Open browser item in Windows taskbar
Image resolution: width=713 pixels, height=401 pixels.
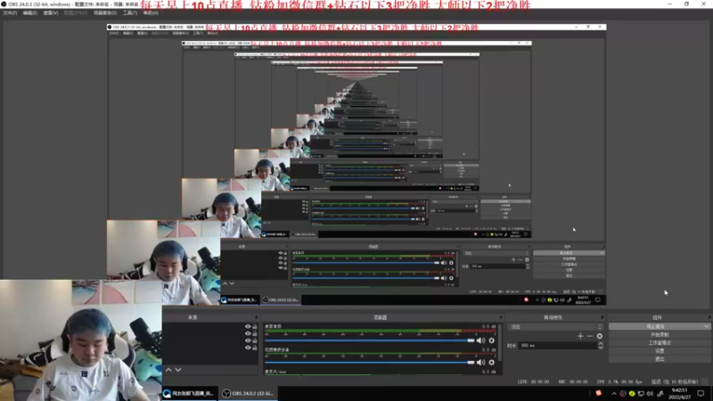click(189, 393)
